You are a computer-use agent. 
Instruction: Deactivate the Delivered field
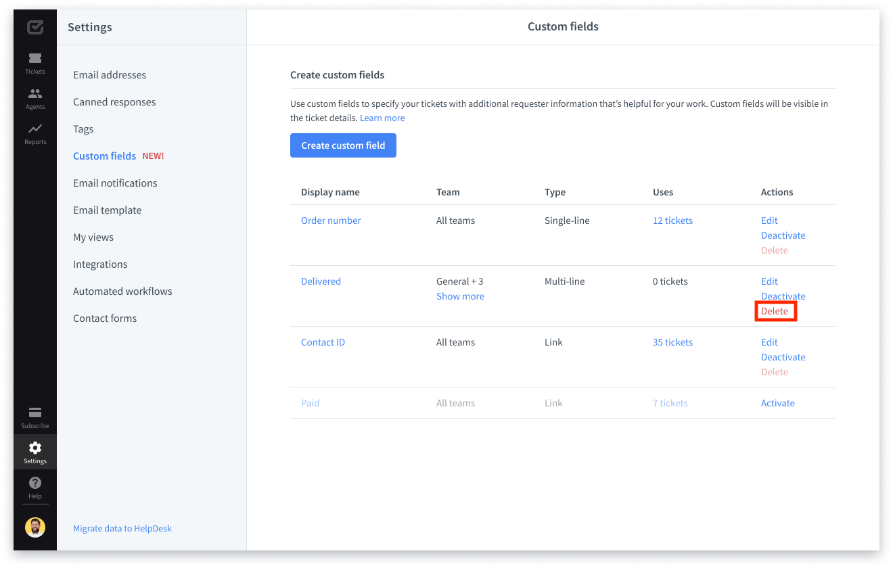[783, 296]
